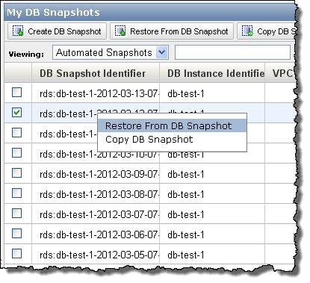The image size is (310, 283).
Task: Click Restore From DB Snapshot toolbar button text
Action: (x=179, y=31)
